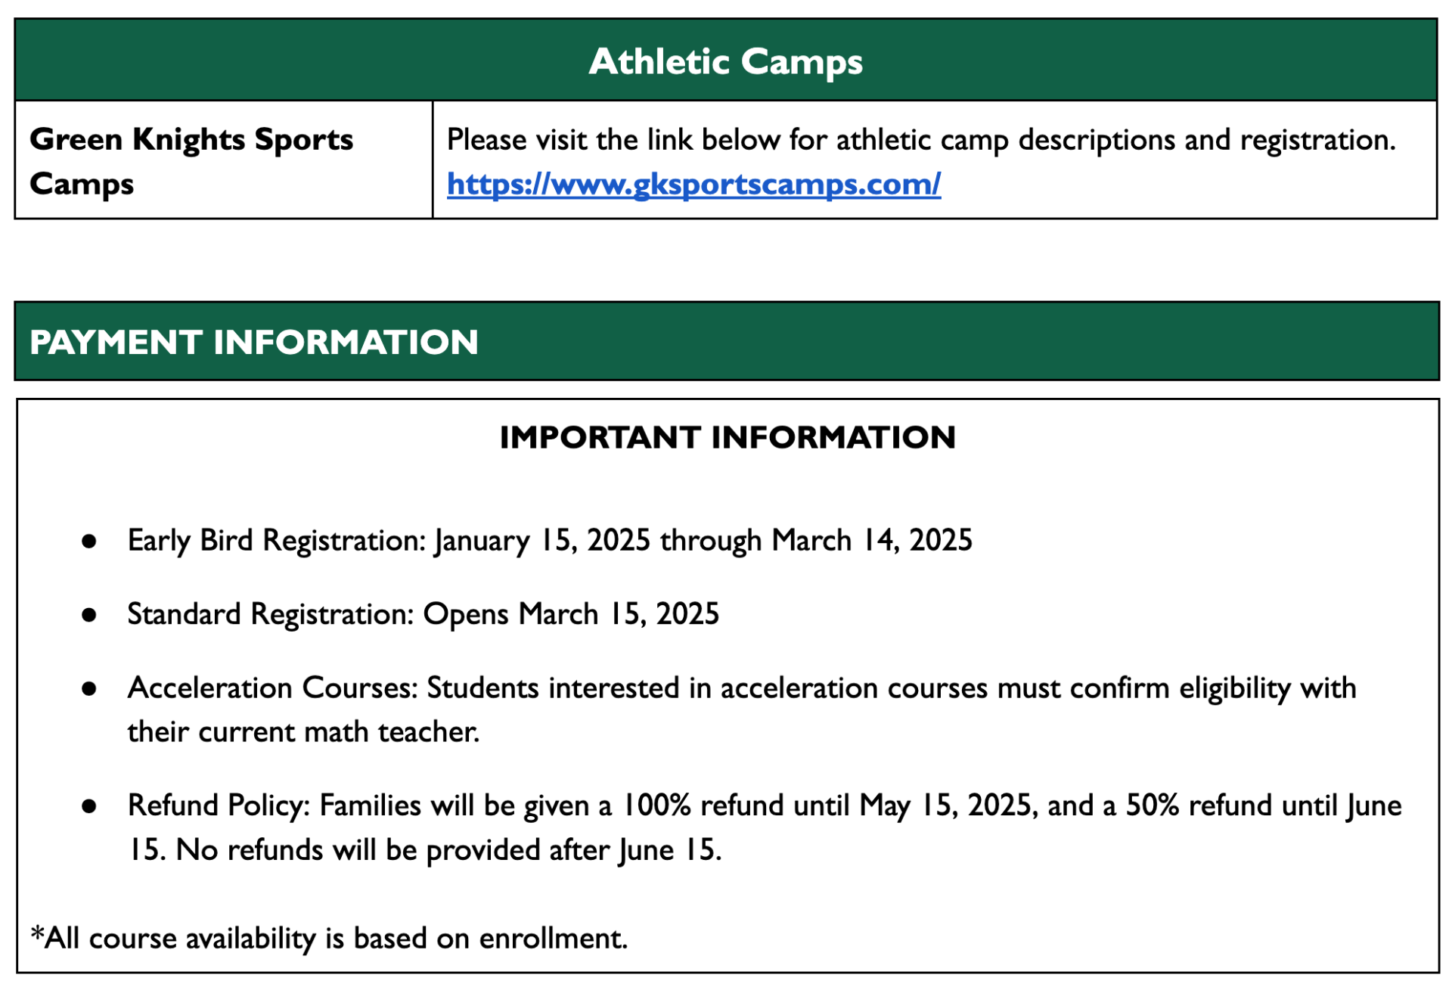1452x984 pixels.
Task: Select the Green Knights Sports Camps cell
Action: tap(224, 160)
